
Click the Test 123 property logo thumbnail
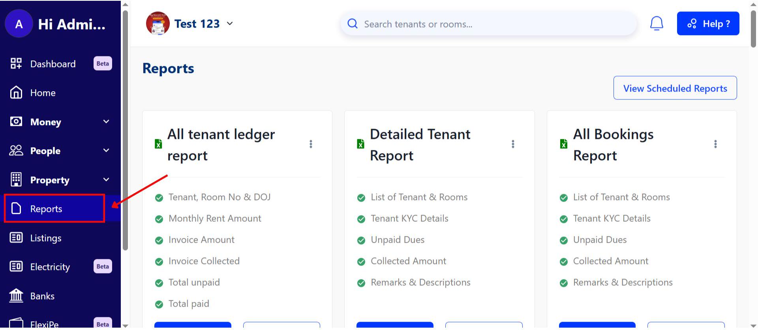pos(158,24)
